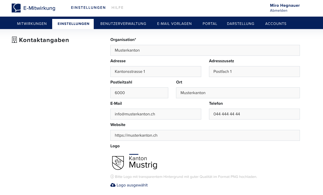This screenshot has height=195, width=323.
Task: Open the Mitwirkungen tab
Action: [32, 24]
